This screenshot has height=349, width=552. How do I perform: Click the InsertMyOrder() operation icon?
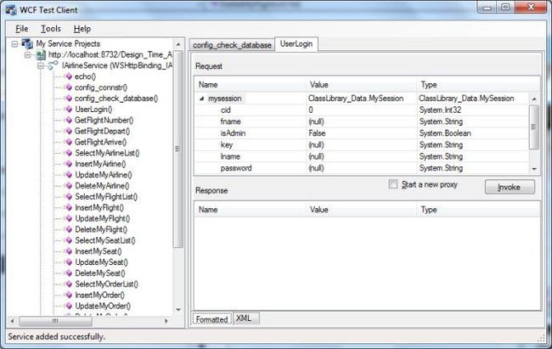pos(69,295)
